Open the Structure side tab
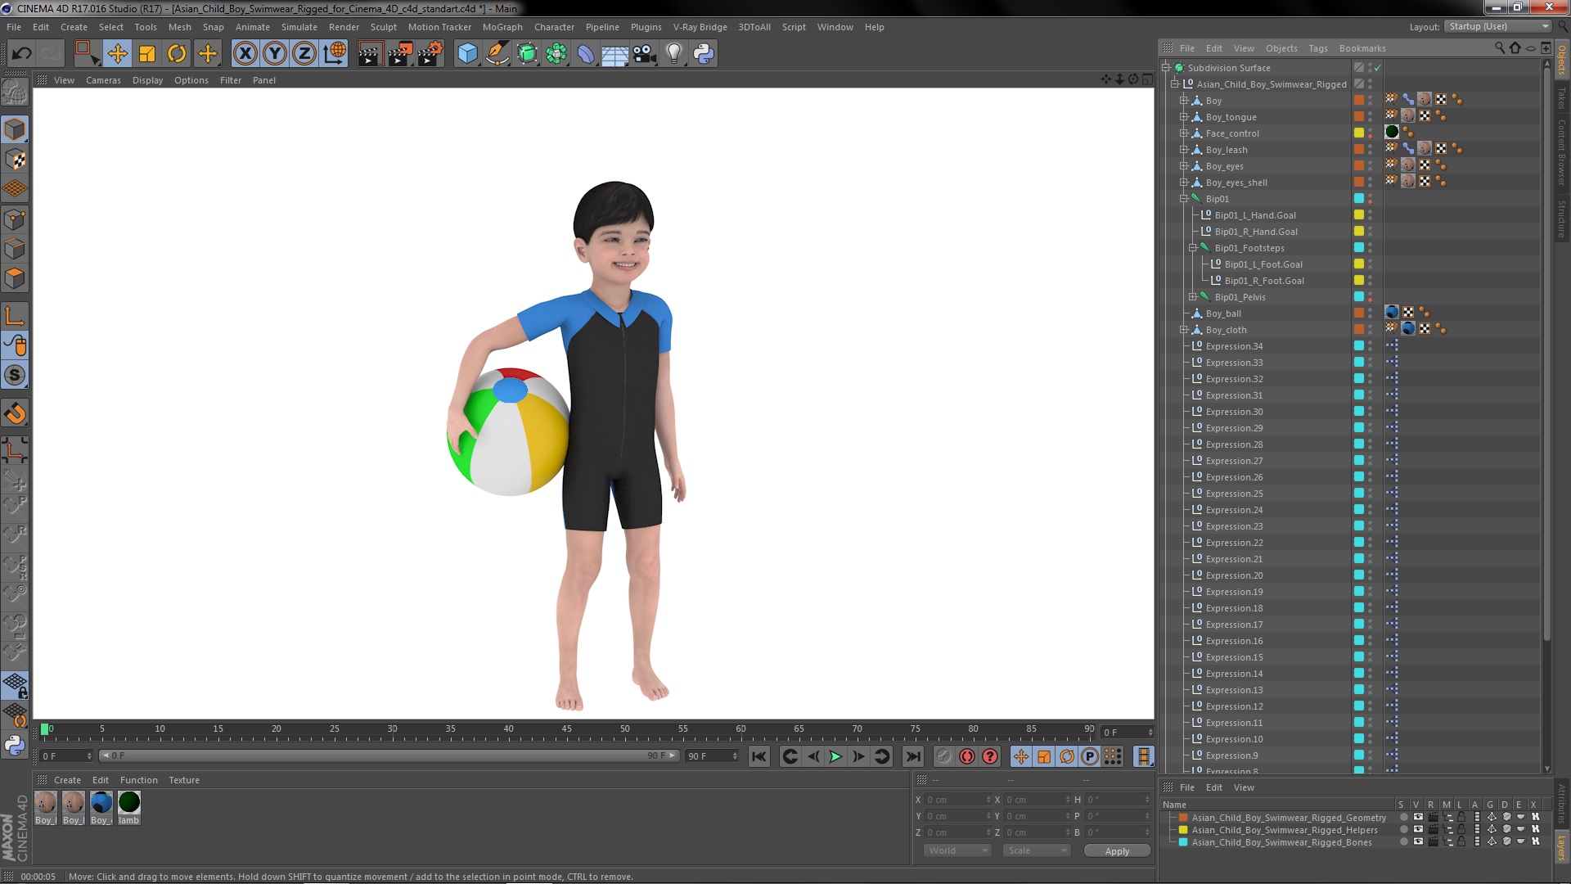Viewport: 1571px width, 884px height. (1562, 219)
